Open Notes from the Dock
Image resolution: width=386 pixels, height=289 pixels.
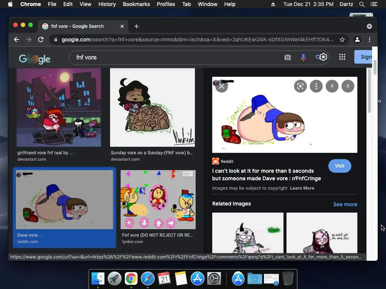(x=181, y=278)
